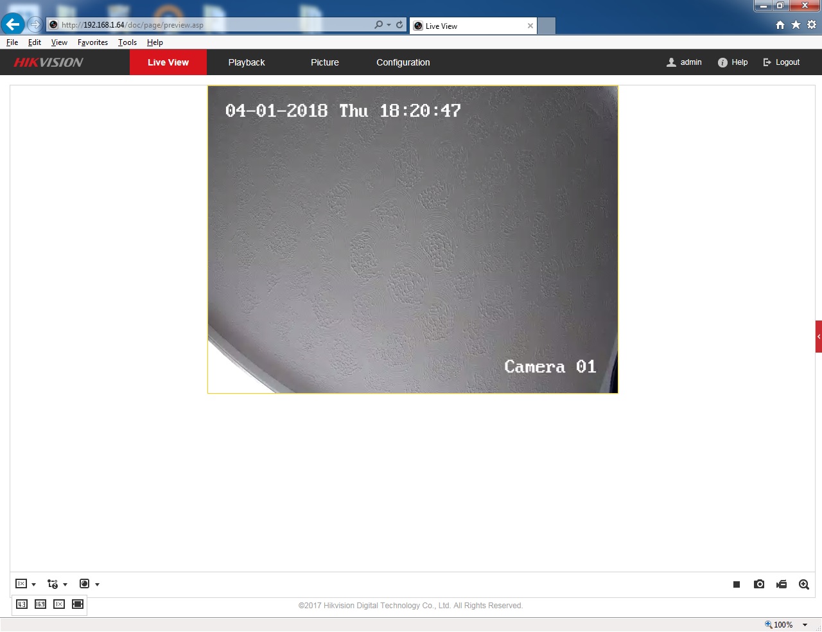Select the 4:3 aspect ratio option

pyautogui.click(x=22, y=604)
